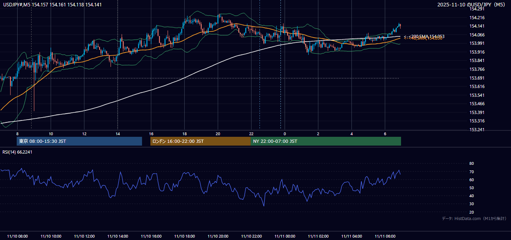
Task: Click hour label 10 on the chart time axis
Action: pyautogui.click(x=51, y=134)
